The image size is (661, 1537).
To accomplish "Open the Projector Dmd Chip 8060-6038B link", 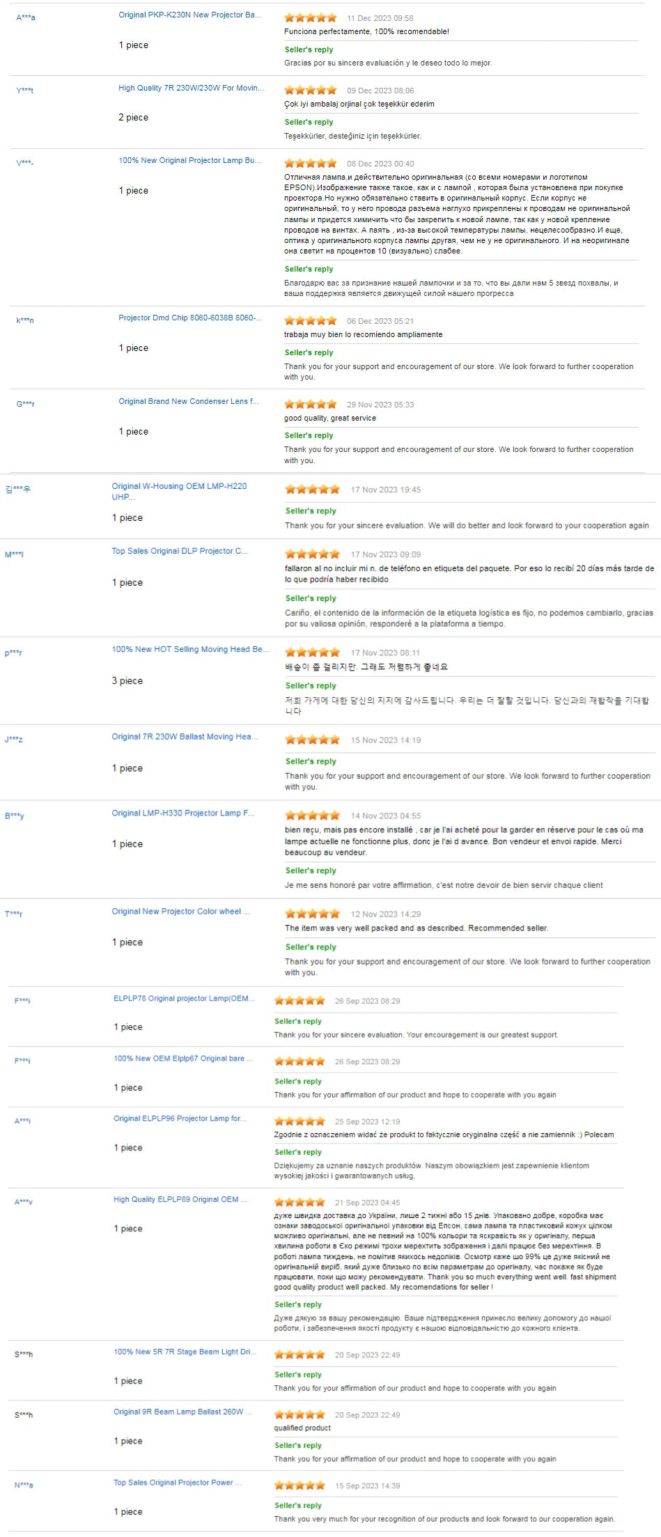I will 190,318.
